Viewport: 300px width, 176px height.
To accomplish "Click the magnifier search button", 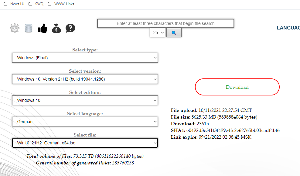I will (174, 33).
